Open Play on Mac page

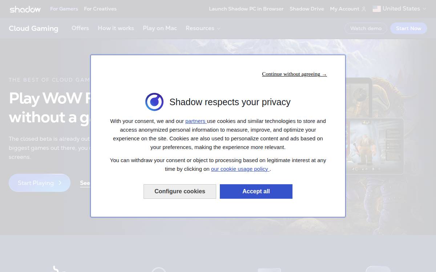[x=160, y=28]
